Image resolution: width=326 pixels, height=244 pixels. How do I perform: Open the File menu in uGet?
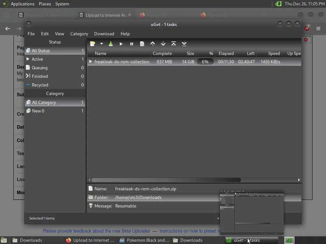[31, 34]
